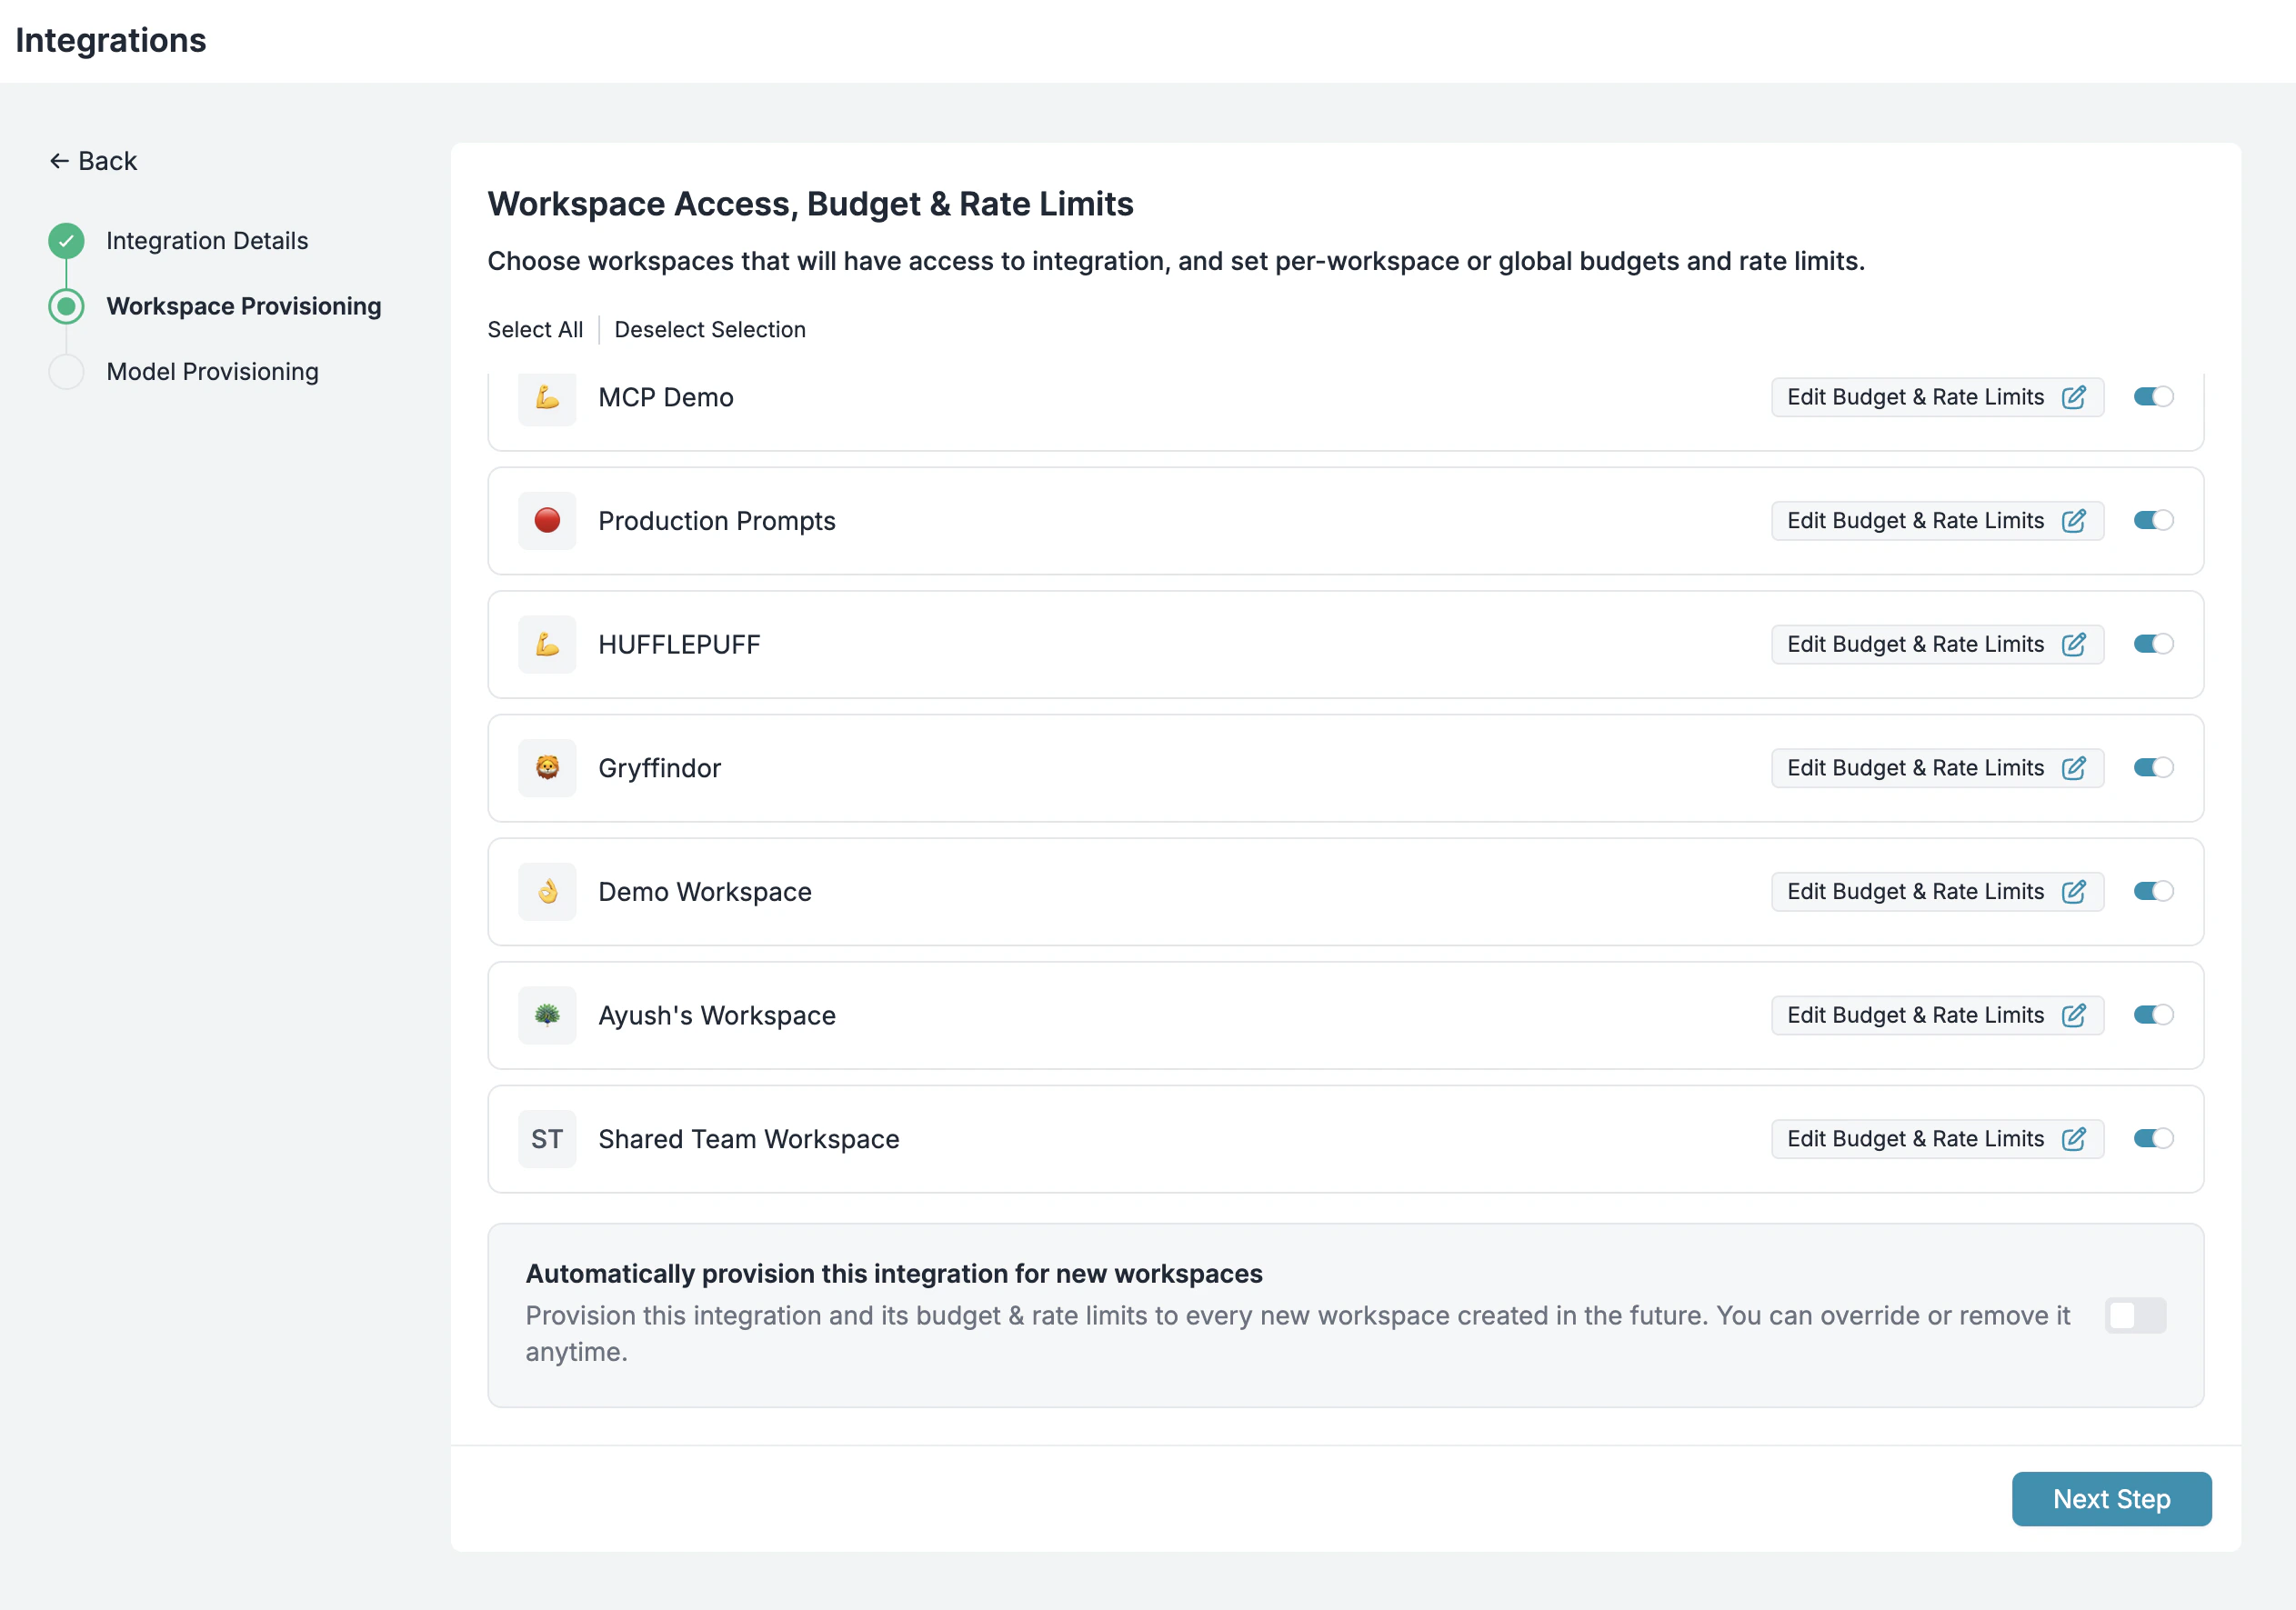Click the Gryffindor lion icon
The height and width of the screenshot is (1610, 2296).
[x=547, y=768]
